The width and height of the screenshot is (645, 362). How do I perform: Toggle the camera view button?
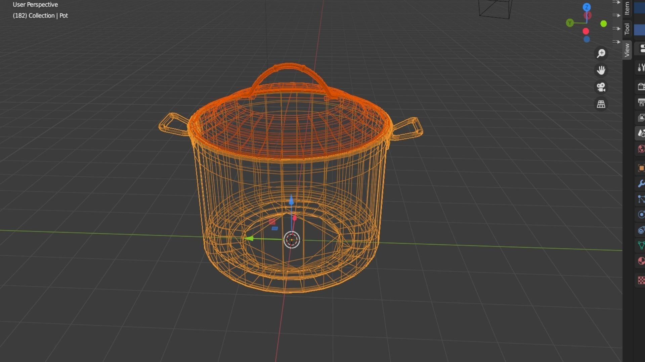[x=601, y=87]
